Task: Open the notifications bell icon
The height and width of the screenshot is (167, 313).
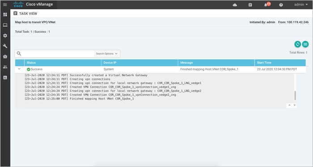Action: 266,5
